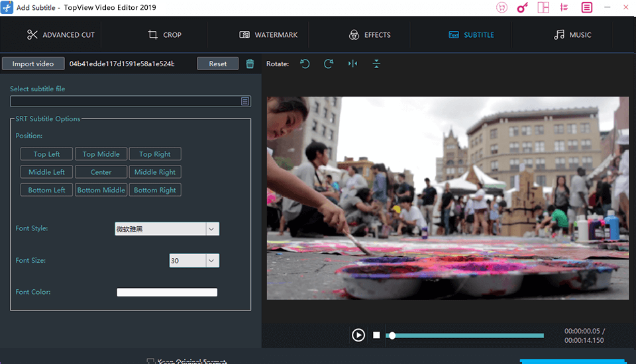Image resolution: width=636 pixels, height=364 pixels.
Task: Expand the Font Style dropdown
Action: tap(212, 229)
